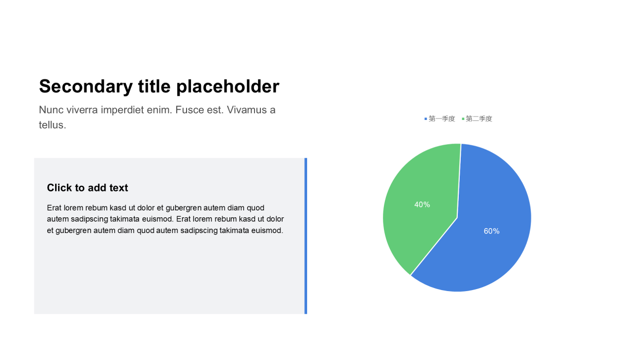Viewport: 630px width, 354px height.
Task: Select the 第一季度 legend label
Action: [x=441, y=119]
